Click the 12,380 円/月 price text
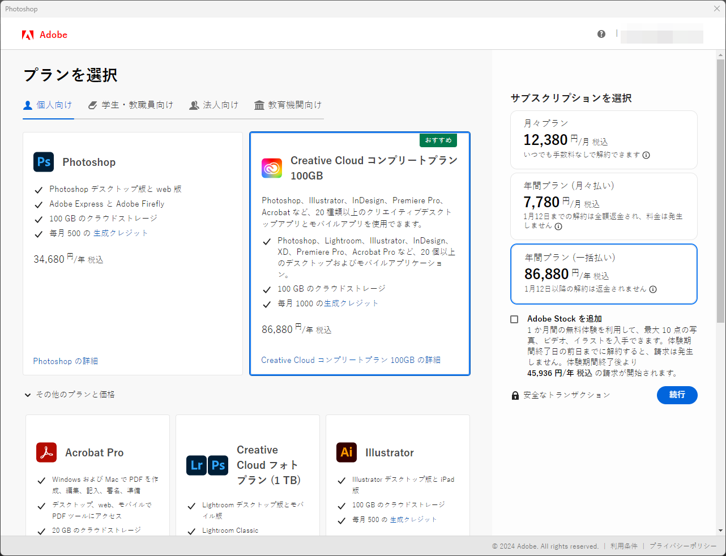The height and width of the screenshot is (556, 726). (566, 140)
